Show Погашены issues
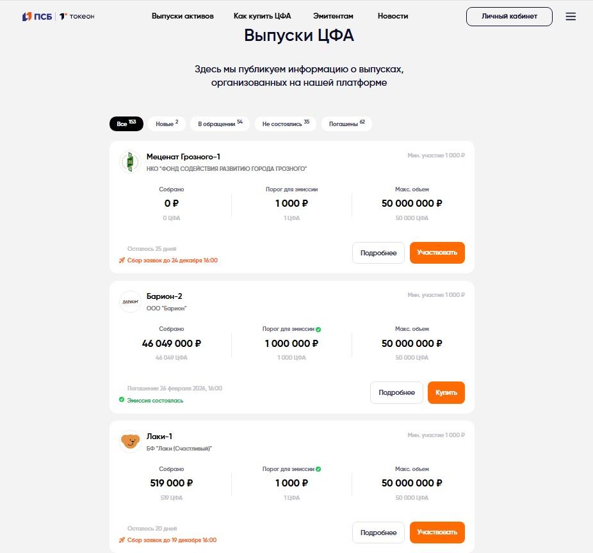 pos(346,124)
